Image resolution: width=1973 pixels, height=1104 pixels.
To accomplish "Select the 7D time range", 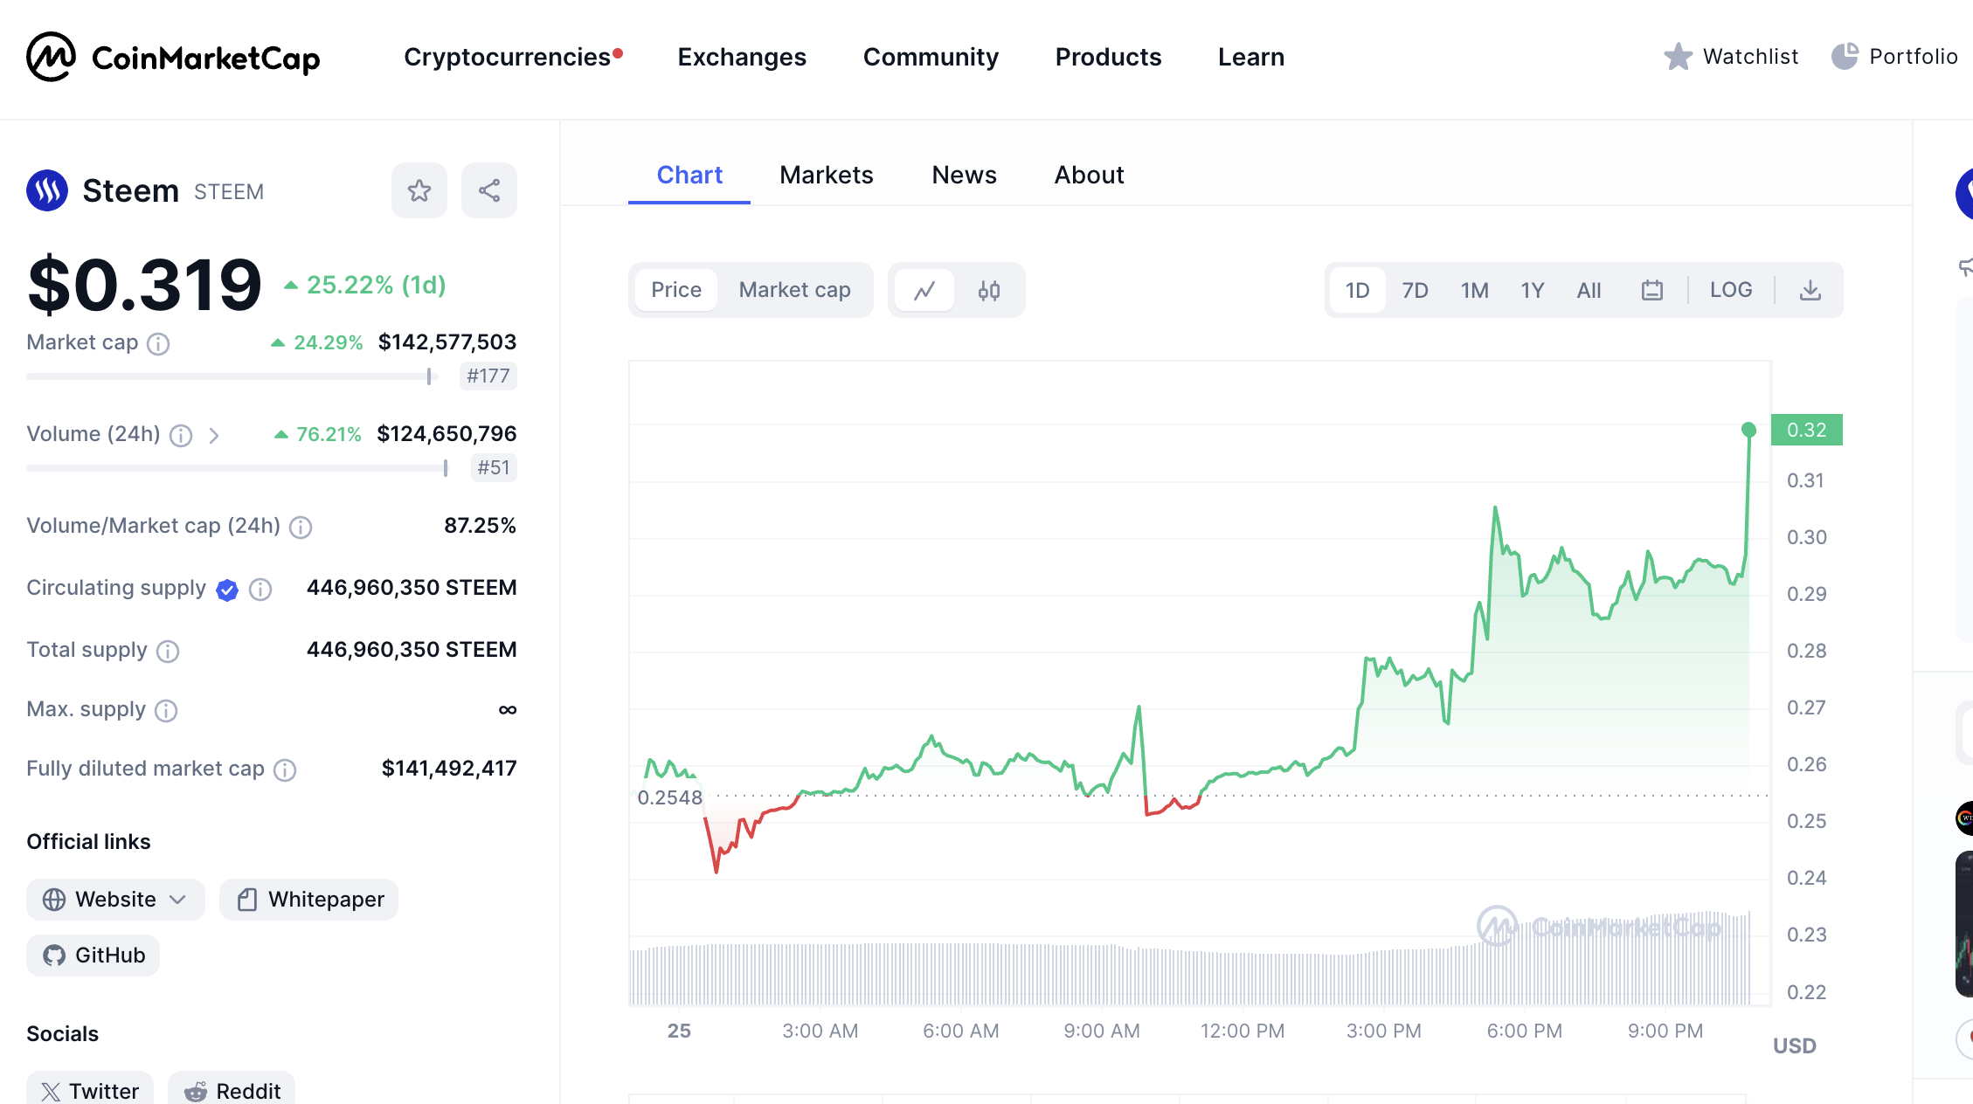I will pyautogui.click(x=1415, y=290).
